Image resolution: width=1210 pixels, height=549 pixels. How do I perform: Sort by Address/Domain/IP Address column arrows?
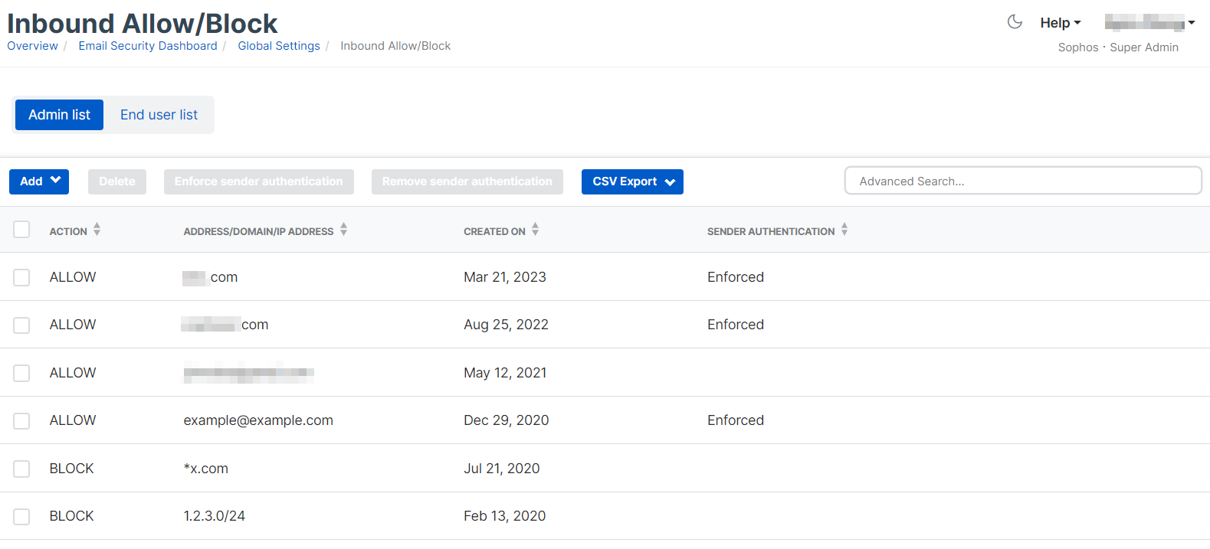pos(343,230)
